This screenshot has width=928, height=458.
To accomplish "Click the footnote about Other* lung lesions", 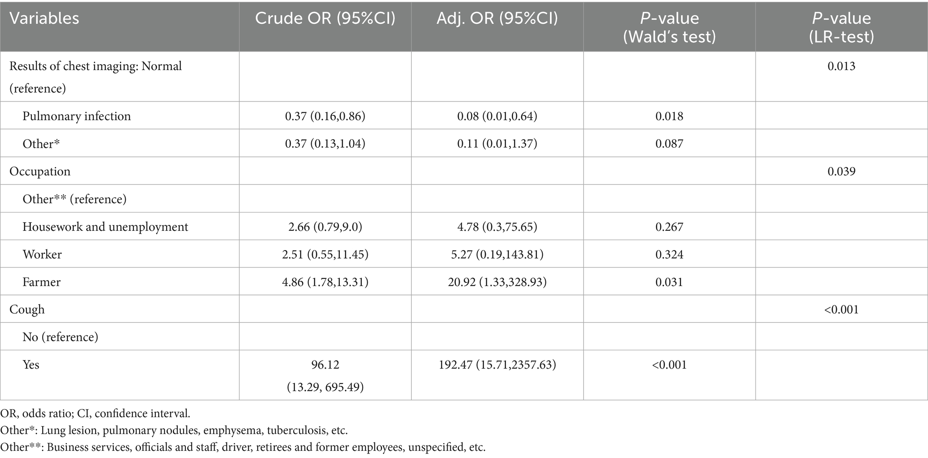I will (174, 430).
